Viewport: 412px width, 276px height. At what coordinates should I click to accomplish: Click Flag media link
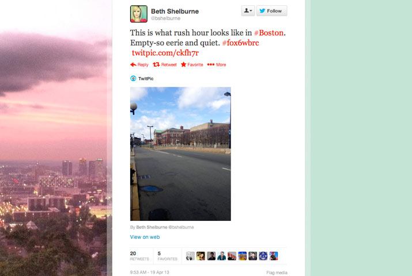pyautogui.click(x=277, y=273)
